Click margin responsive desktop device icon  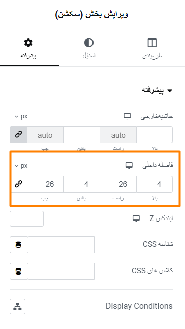pyautogui.click(x=127, y=116)
